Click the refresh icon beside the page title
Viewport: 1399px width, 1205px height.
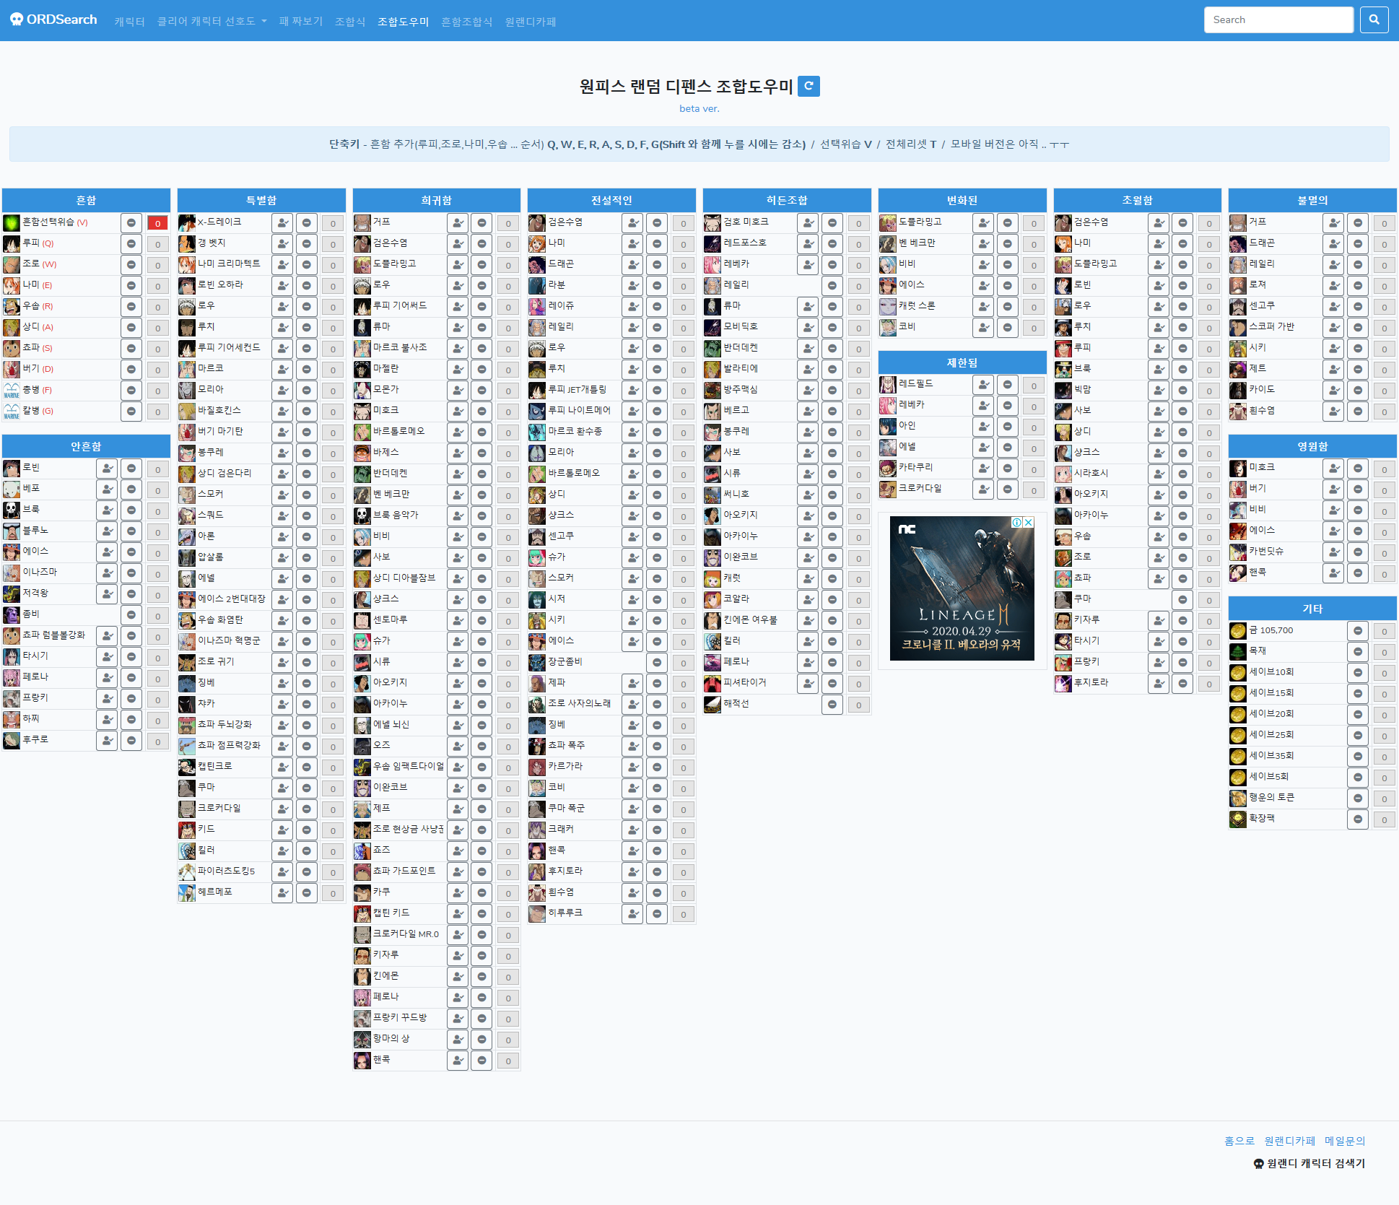tap(809, 86)
